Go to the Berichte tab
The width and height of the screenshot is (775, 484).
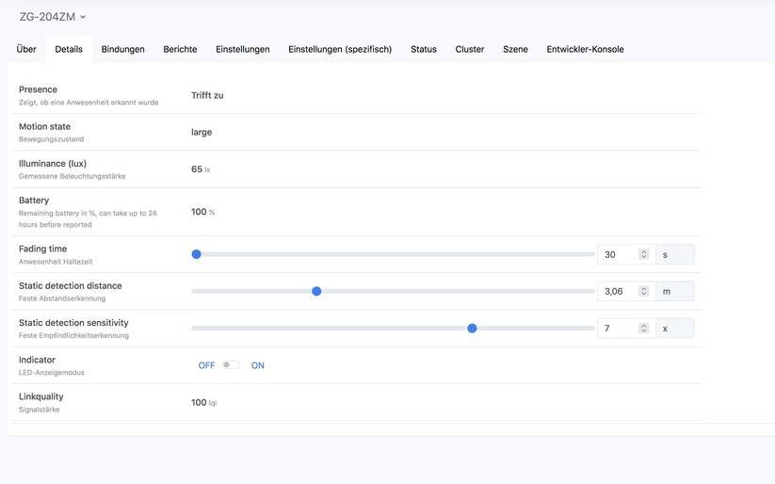pos(180,49)
